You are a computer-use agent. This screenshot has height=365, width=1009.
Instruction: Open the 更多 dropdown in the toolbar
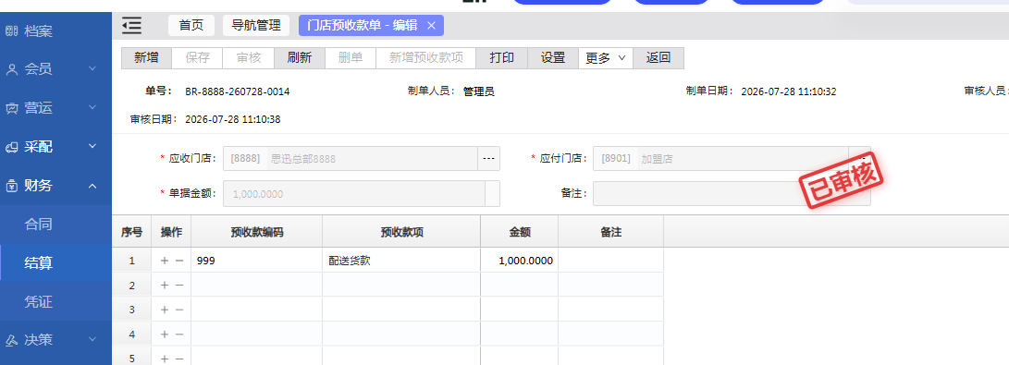click(x=606, y=58)
